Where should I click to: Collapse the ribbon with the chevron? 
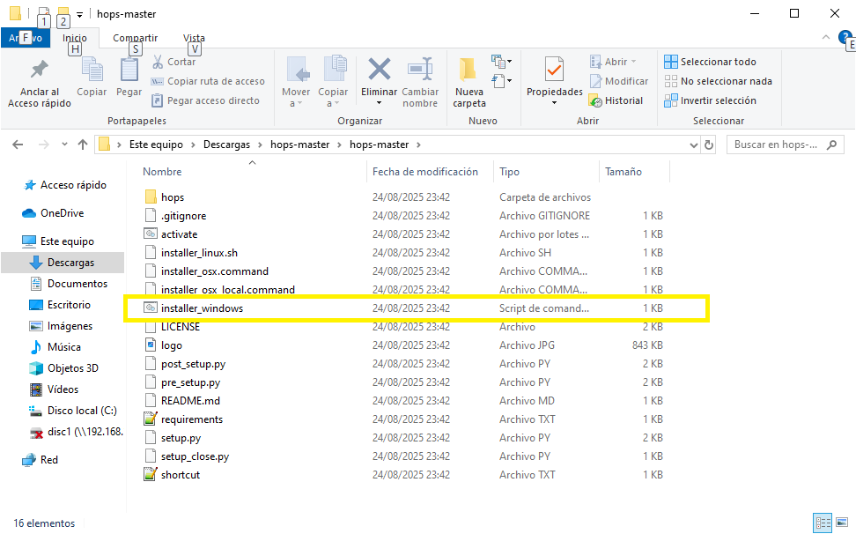(825, 37)
